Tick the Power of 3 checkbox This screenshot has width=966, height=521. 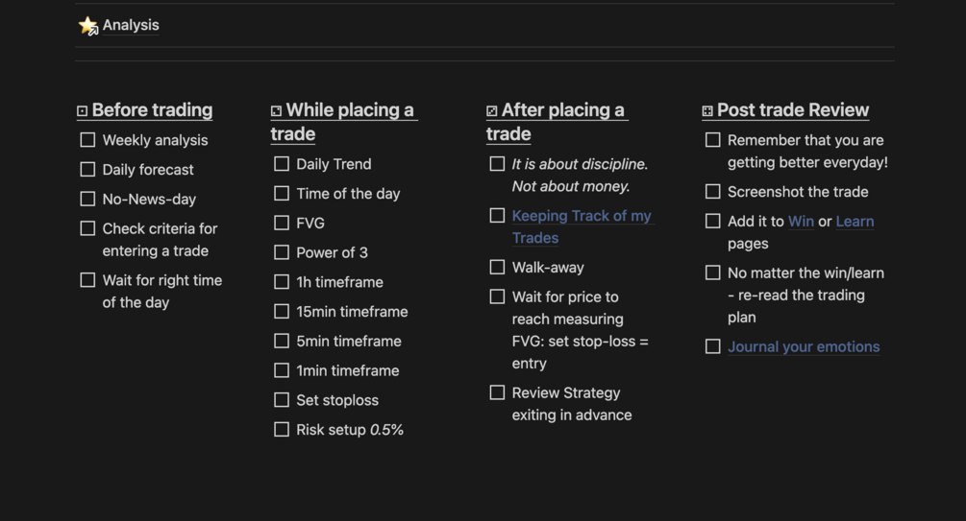coord(282,252)
